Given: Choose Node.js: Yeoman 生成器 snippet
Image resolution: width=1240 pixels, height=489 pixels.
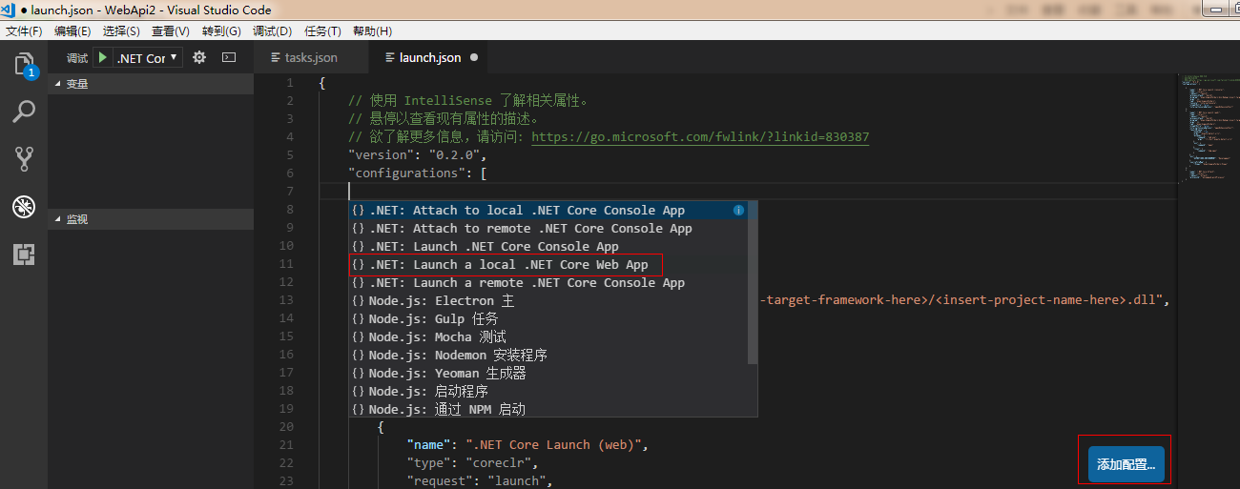Looking at the screenshot, I should [553, 373].
